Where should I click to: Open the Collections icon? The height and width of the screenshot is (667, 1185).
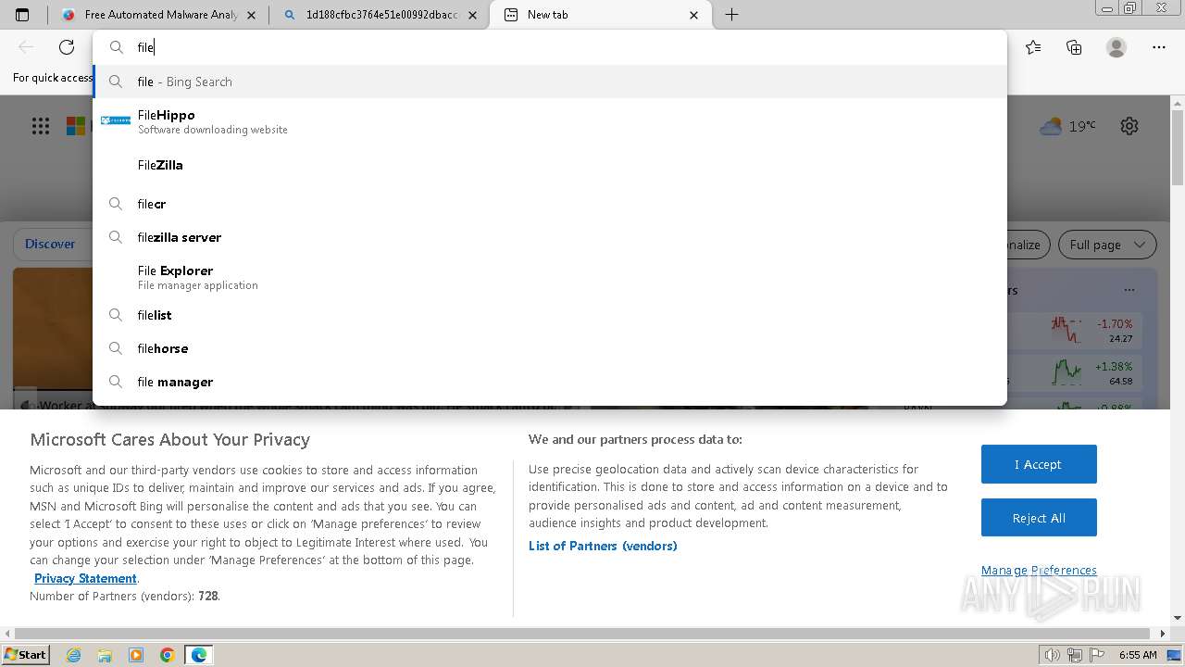coord(1074,47)
